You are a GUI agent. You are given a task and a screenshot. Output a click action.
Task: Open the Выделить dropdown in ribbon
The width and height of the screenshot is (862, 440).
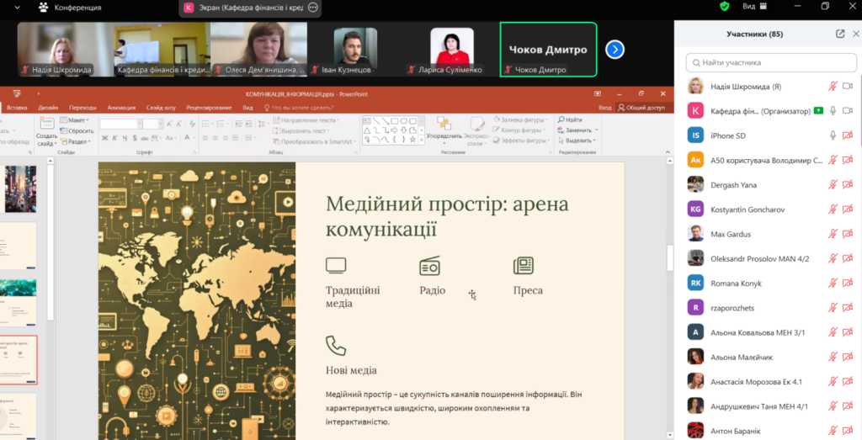pyautogui.click(x=580, y=140)
